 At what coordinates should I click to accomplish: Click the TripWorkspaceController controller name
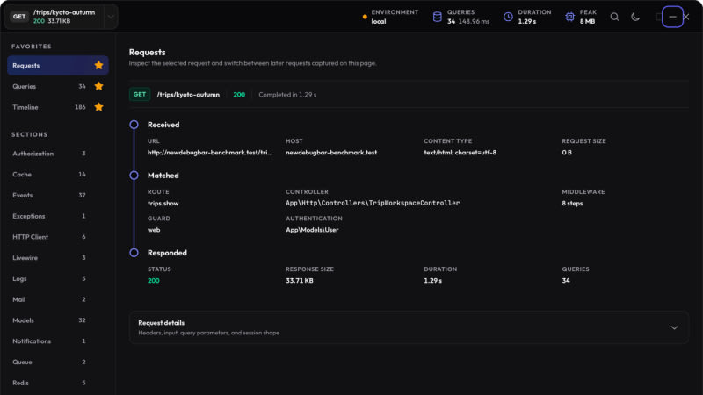point(373,203)
